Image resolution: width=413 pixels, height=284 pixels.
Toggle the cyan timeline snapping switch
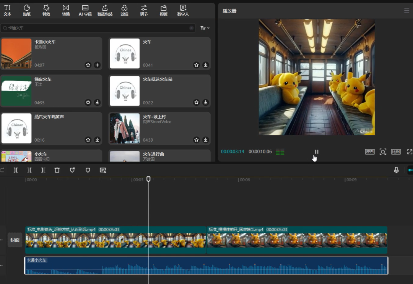tap(410, 170)
